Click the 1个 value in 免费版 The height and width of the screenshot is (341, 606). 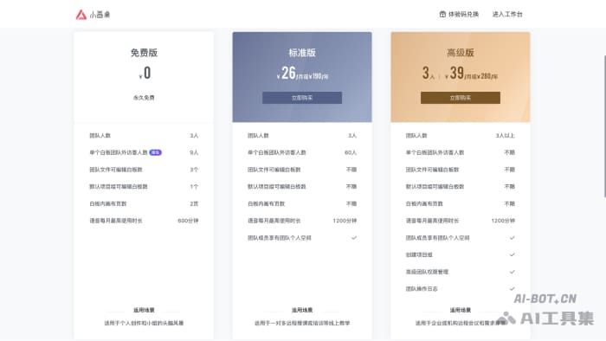[194, 187]
